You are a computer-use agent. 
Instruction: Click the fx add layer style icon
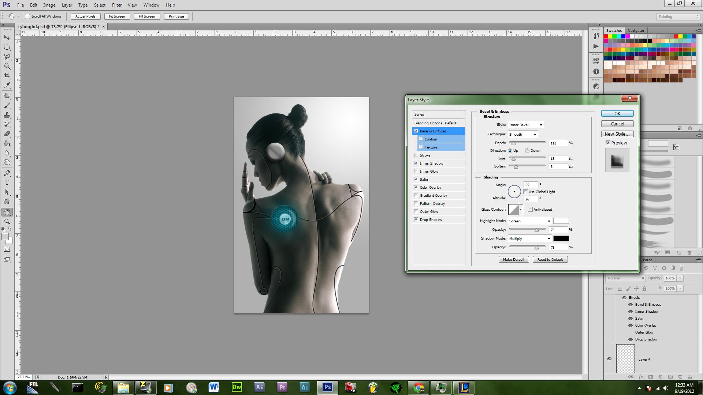[641, 377]
